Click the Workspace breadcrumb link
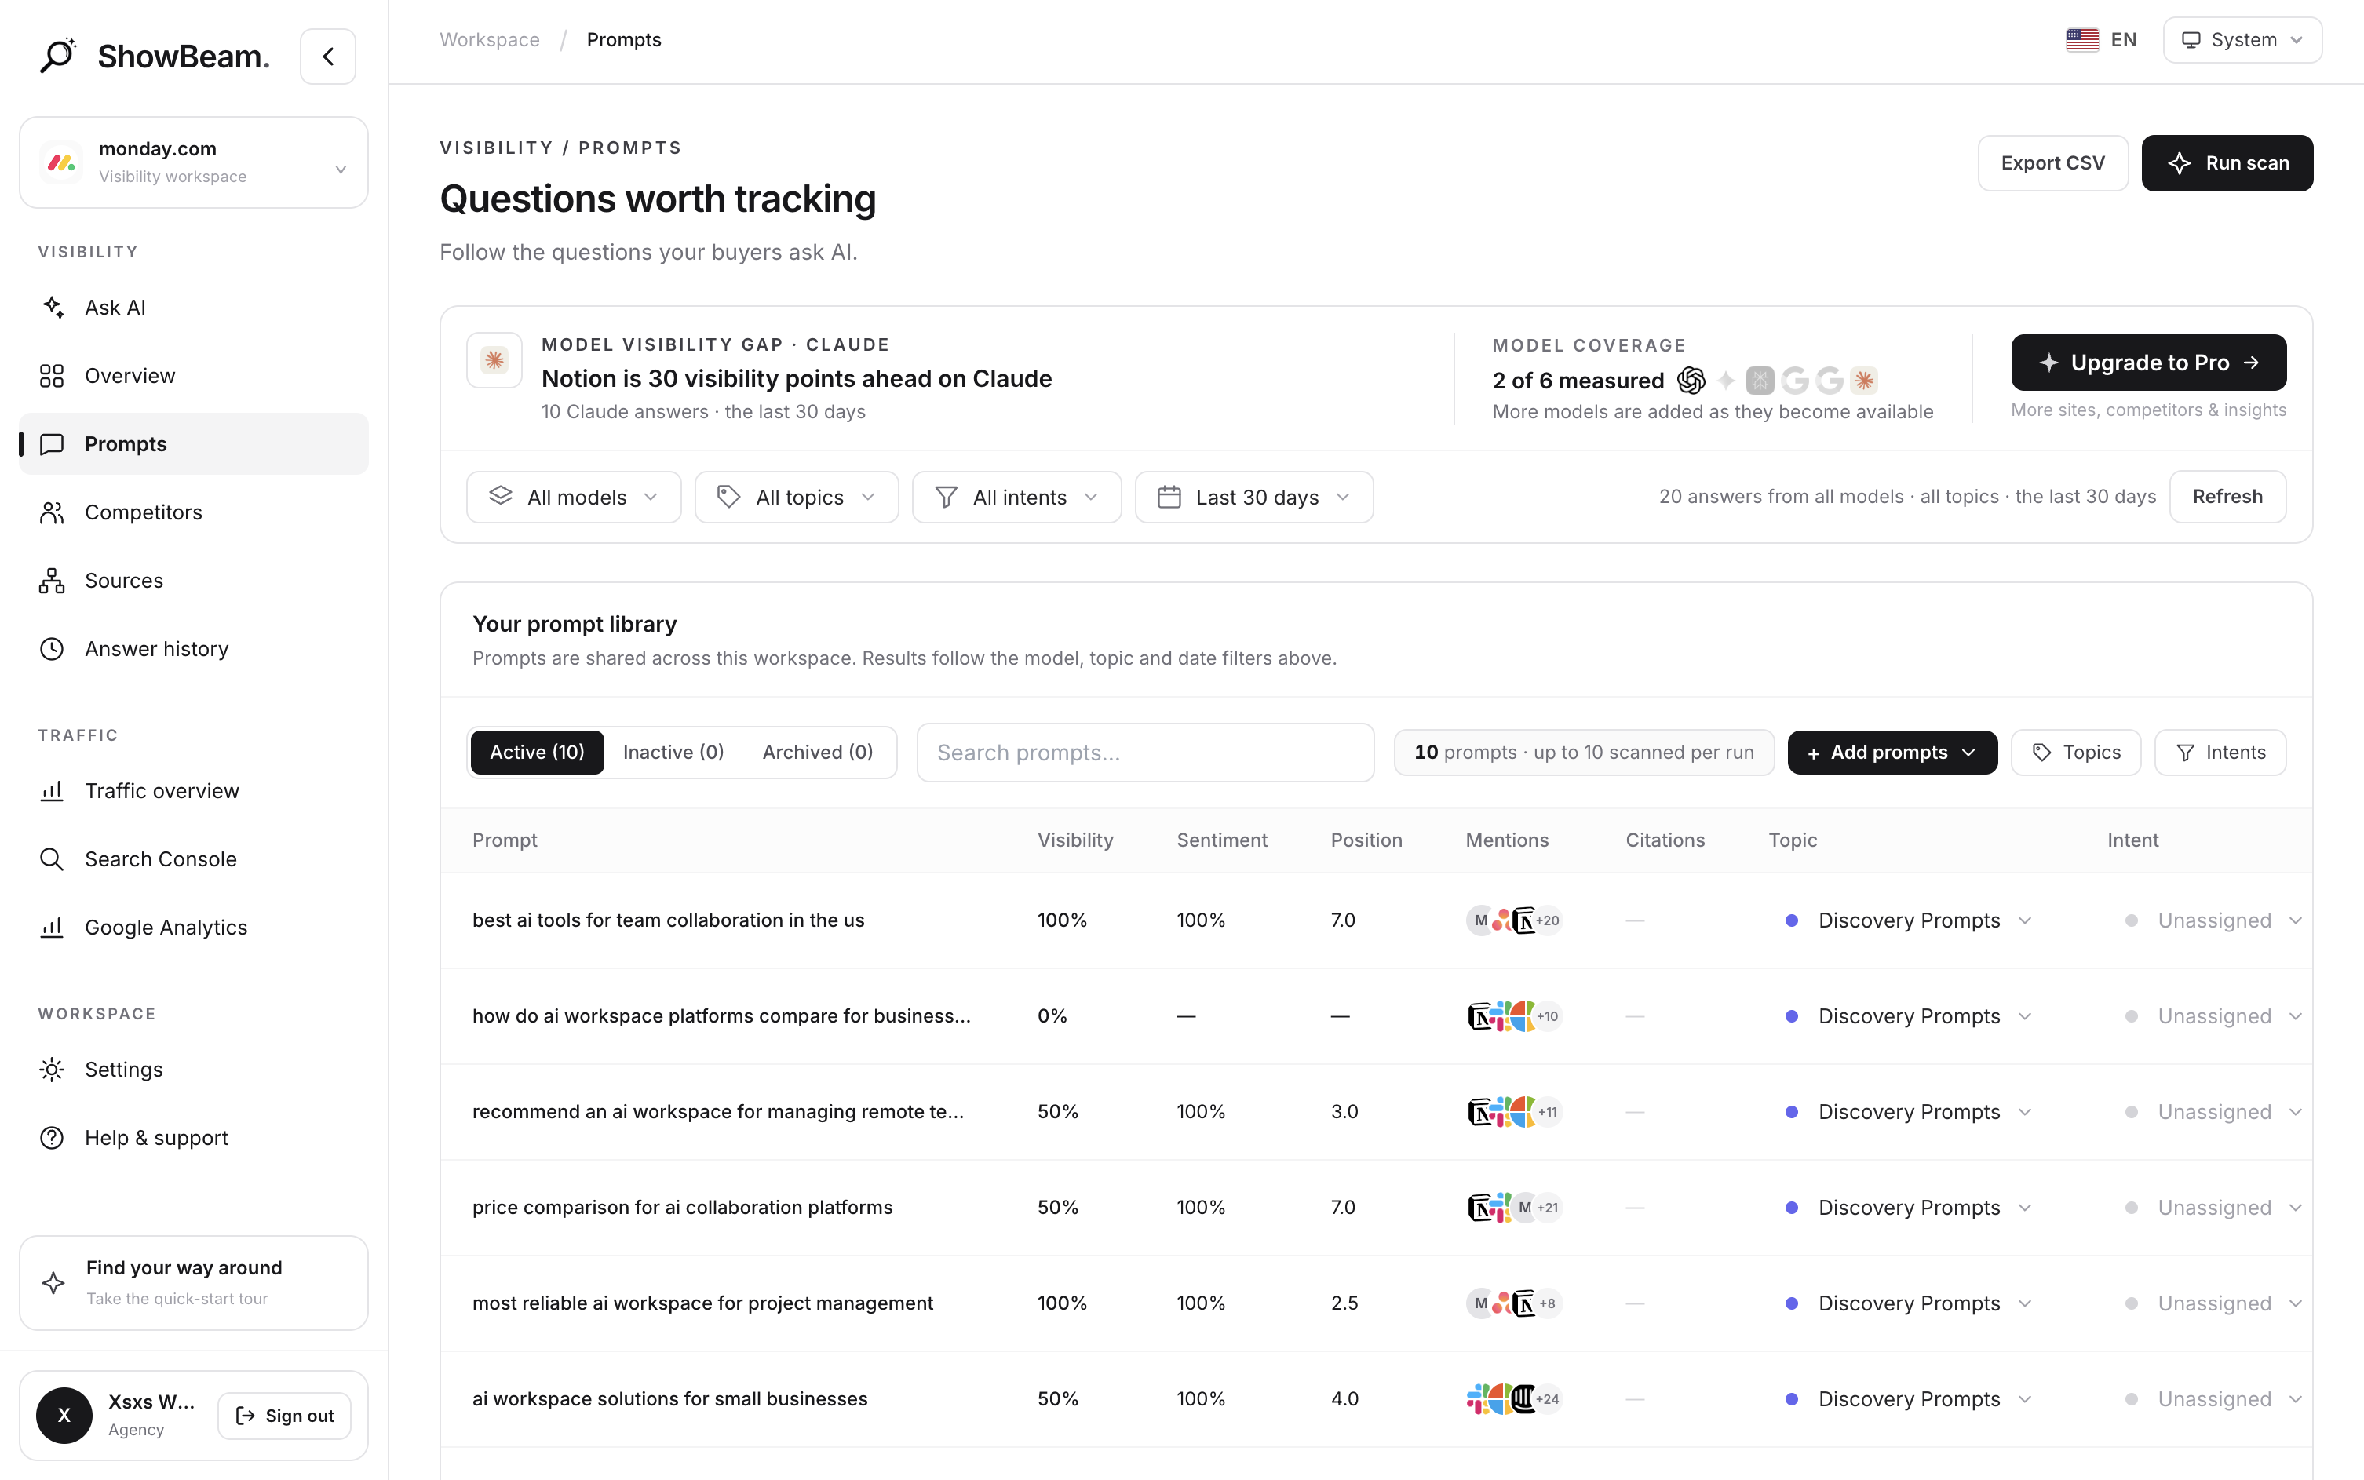The image size is (2364, 1480). pyautogui.click(x=490, y=40)
